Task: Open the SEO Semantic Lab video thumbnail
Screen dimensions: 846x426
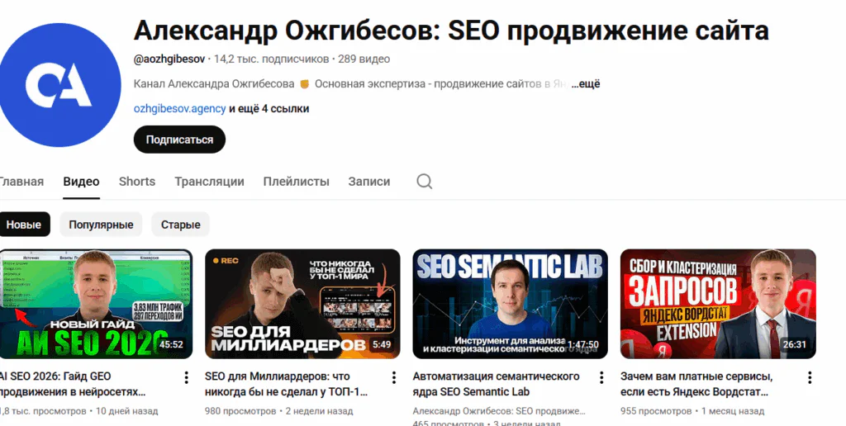Action: click(x=511, y=304)
